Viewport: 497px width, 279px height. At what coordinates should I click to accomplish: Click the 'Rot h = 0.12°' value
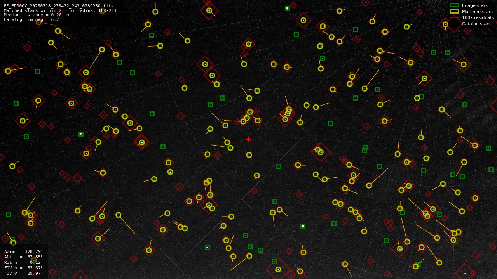[x=23, y=262]
